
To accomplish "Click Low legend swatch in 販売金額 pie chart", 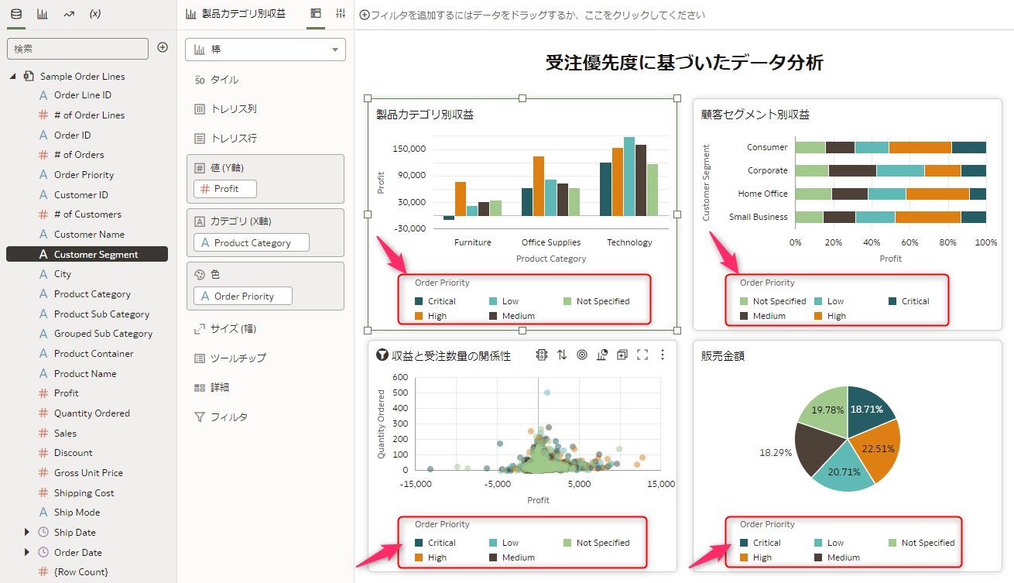I will tap(819, 543).
